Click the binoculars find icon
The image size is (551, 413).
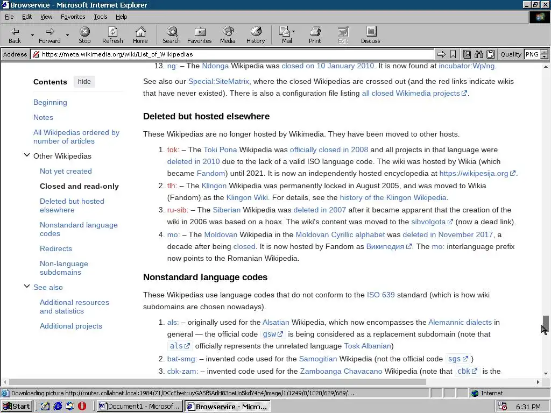coord(478,54)
